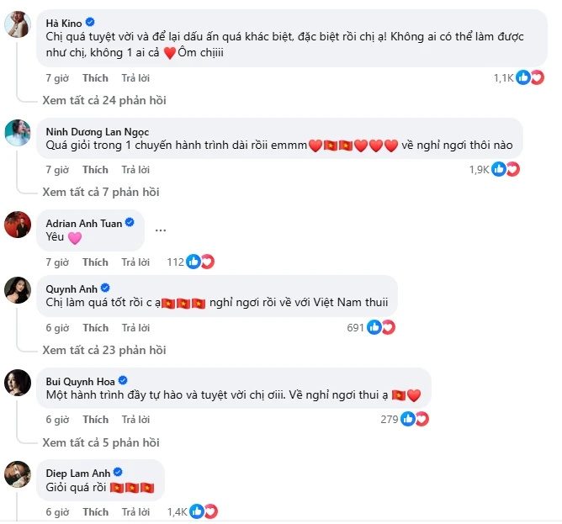Viewport: 562px width, 524px height.
Task: View reaction icons on Bui Quynh Hoa's comment
Action: [x=415, y=419]
